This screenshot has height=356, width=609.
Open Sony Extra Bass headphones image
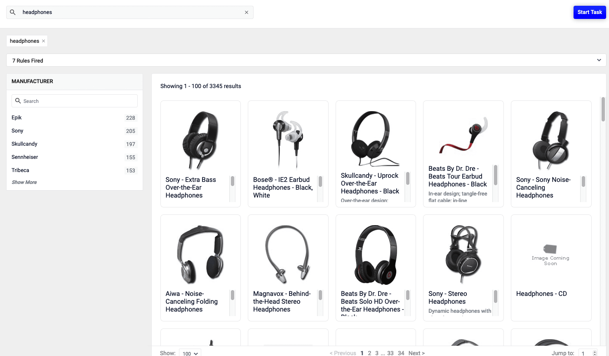[x=200, y=140]
